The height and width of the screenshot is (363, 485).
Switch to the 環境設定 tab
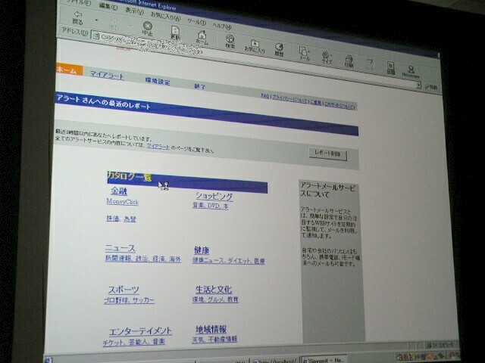tap(158, 81)
